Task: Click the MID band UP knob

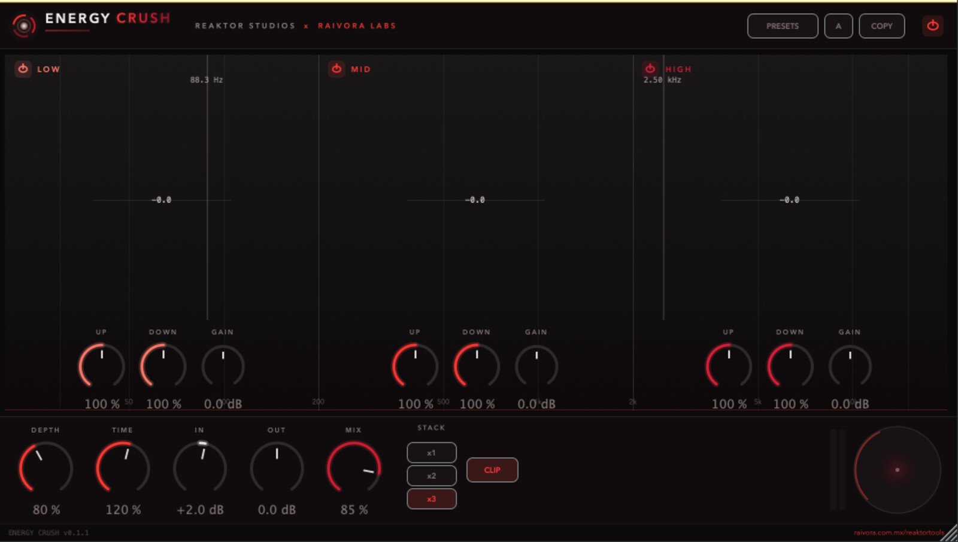Action: tap(415, 366)
